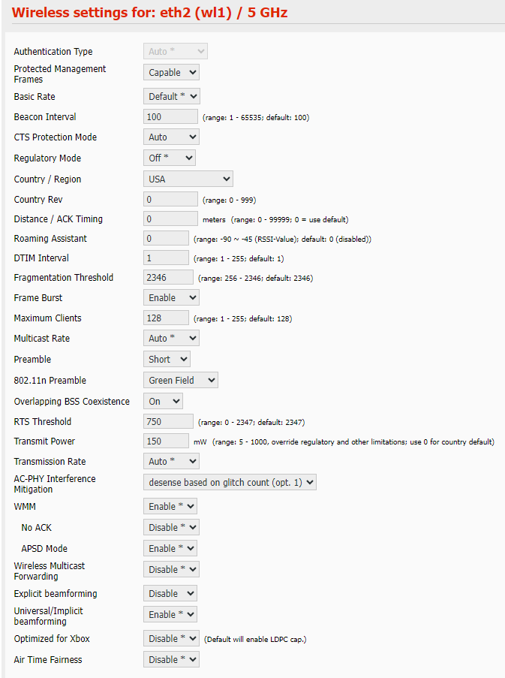This screenshot has width=505, height=678.
Task: Open the Protected Management Frames dropdown
Action: click(171, 73)
